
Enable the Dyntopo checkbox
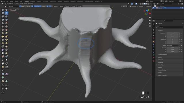[x=131, y=6]
